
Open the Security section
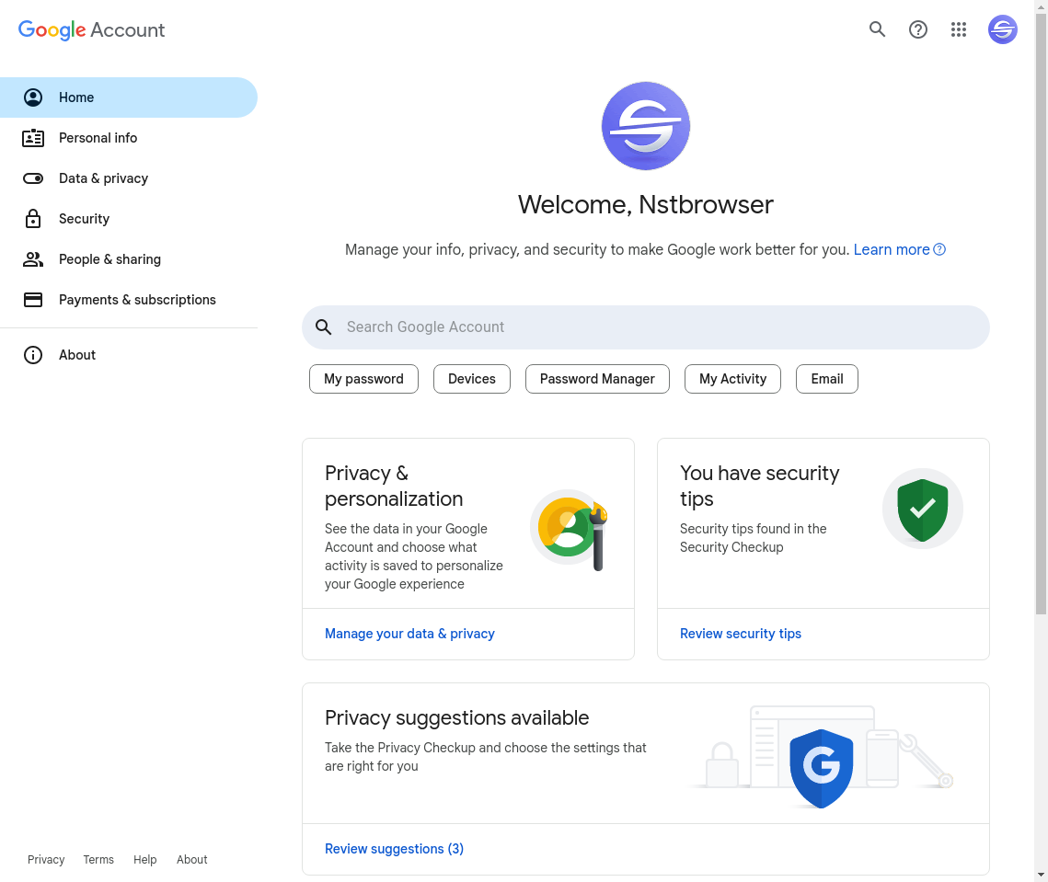[x=128, y=219]
